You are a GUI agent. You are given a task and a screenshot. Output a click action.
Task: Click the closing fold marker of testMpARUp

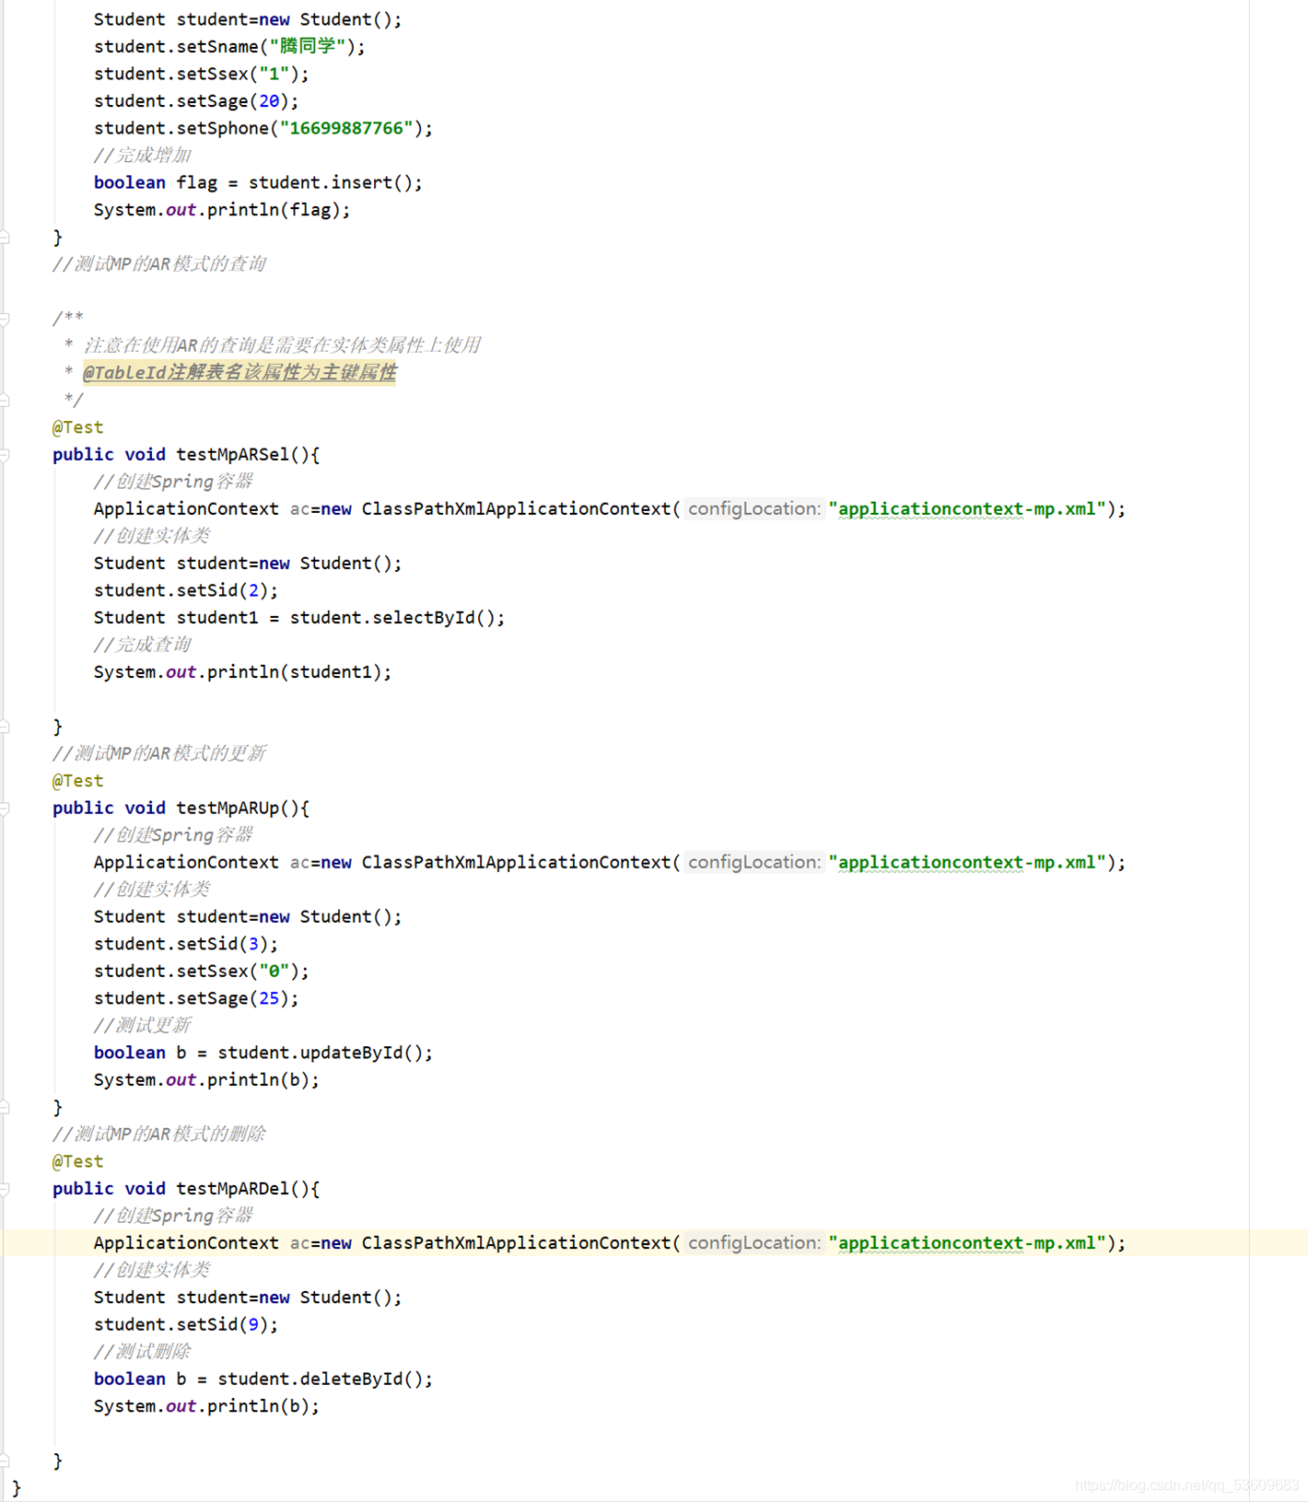5,1107
